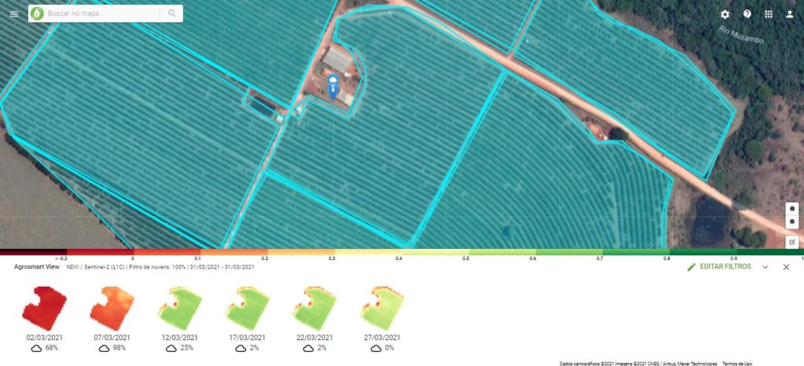
Task: Open the apps grid icon
Action: click(x=768, y=14)
